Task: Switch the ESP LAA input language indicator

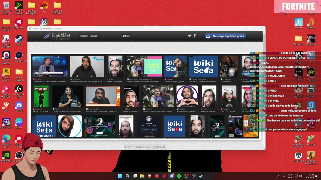Action: 290,176
